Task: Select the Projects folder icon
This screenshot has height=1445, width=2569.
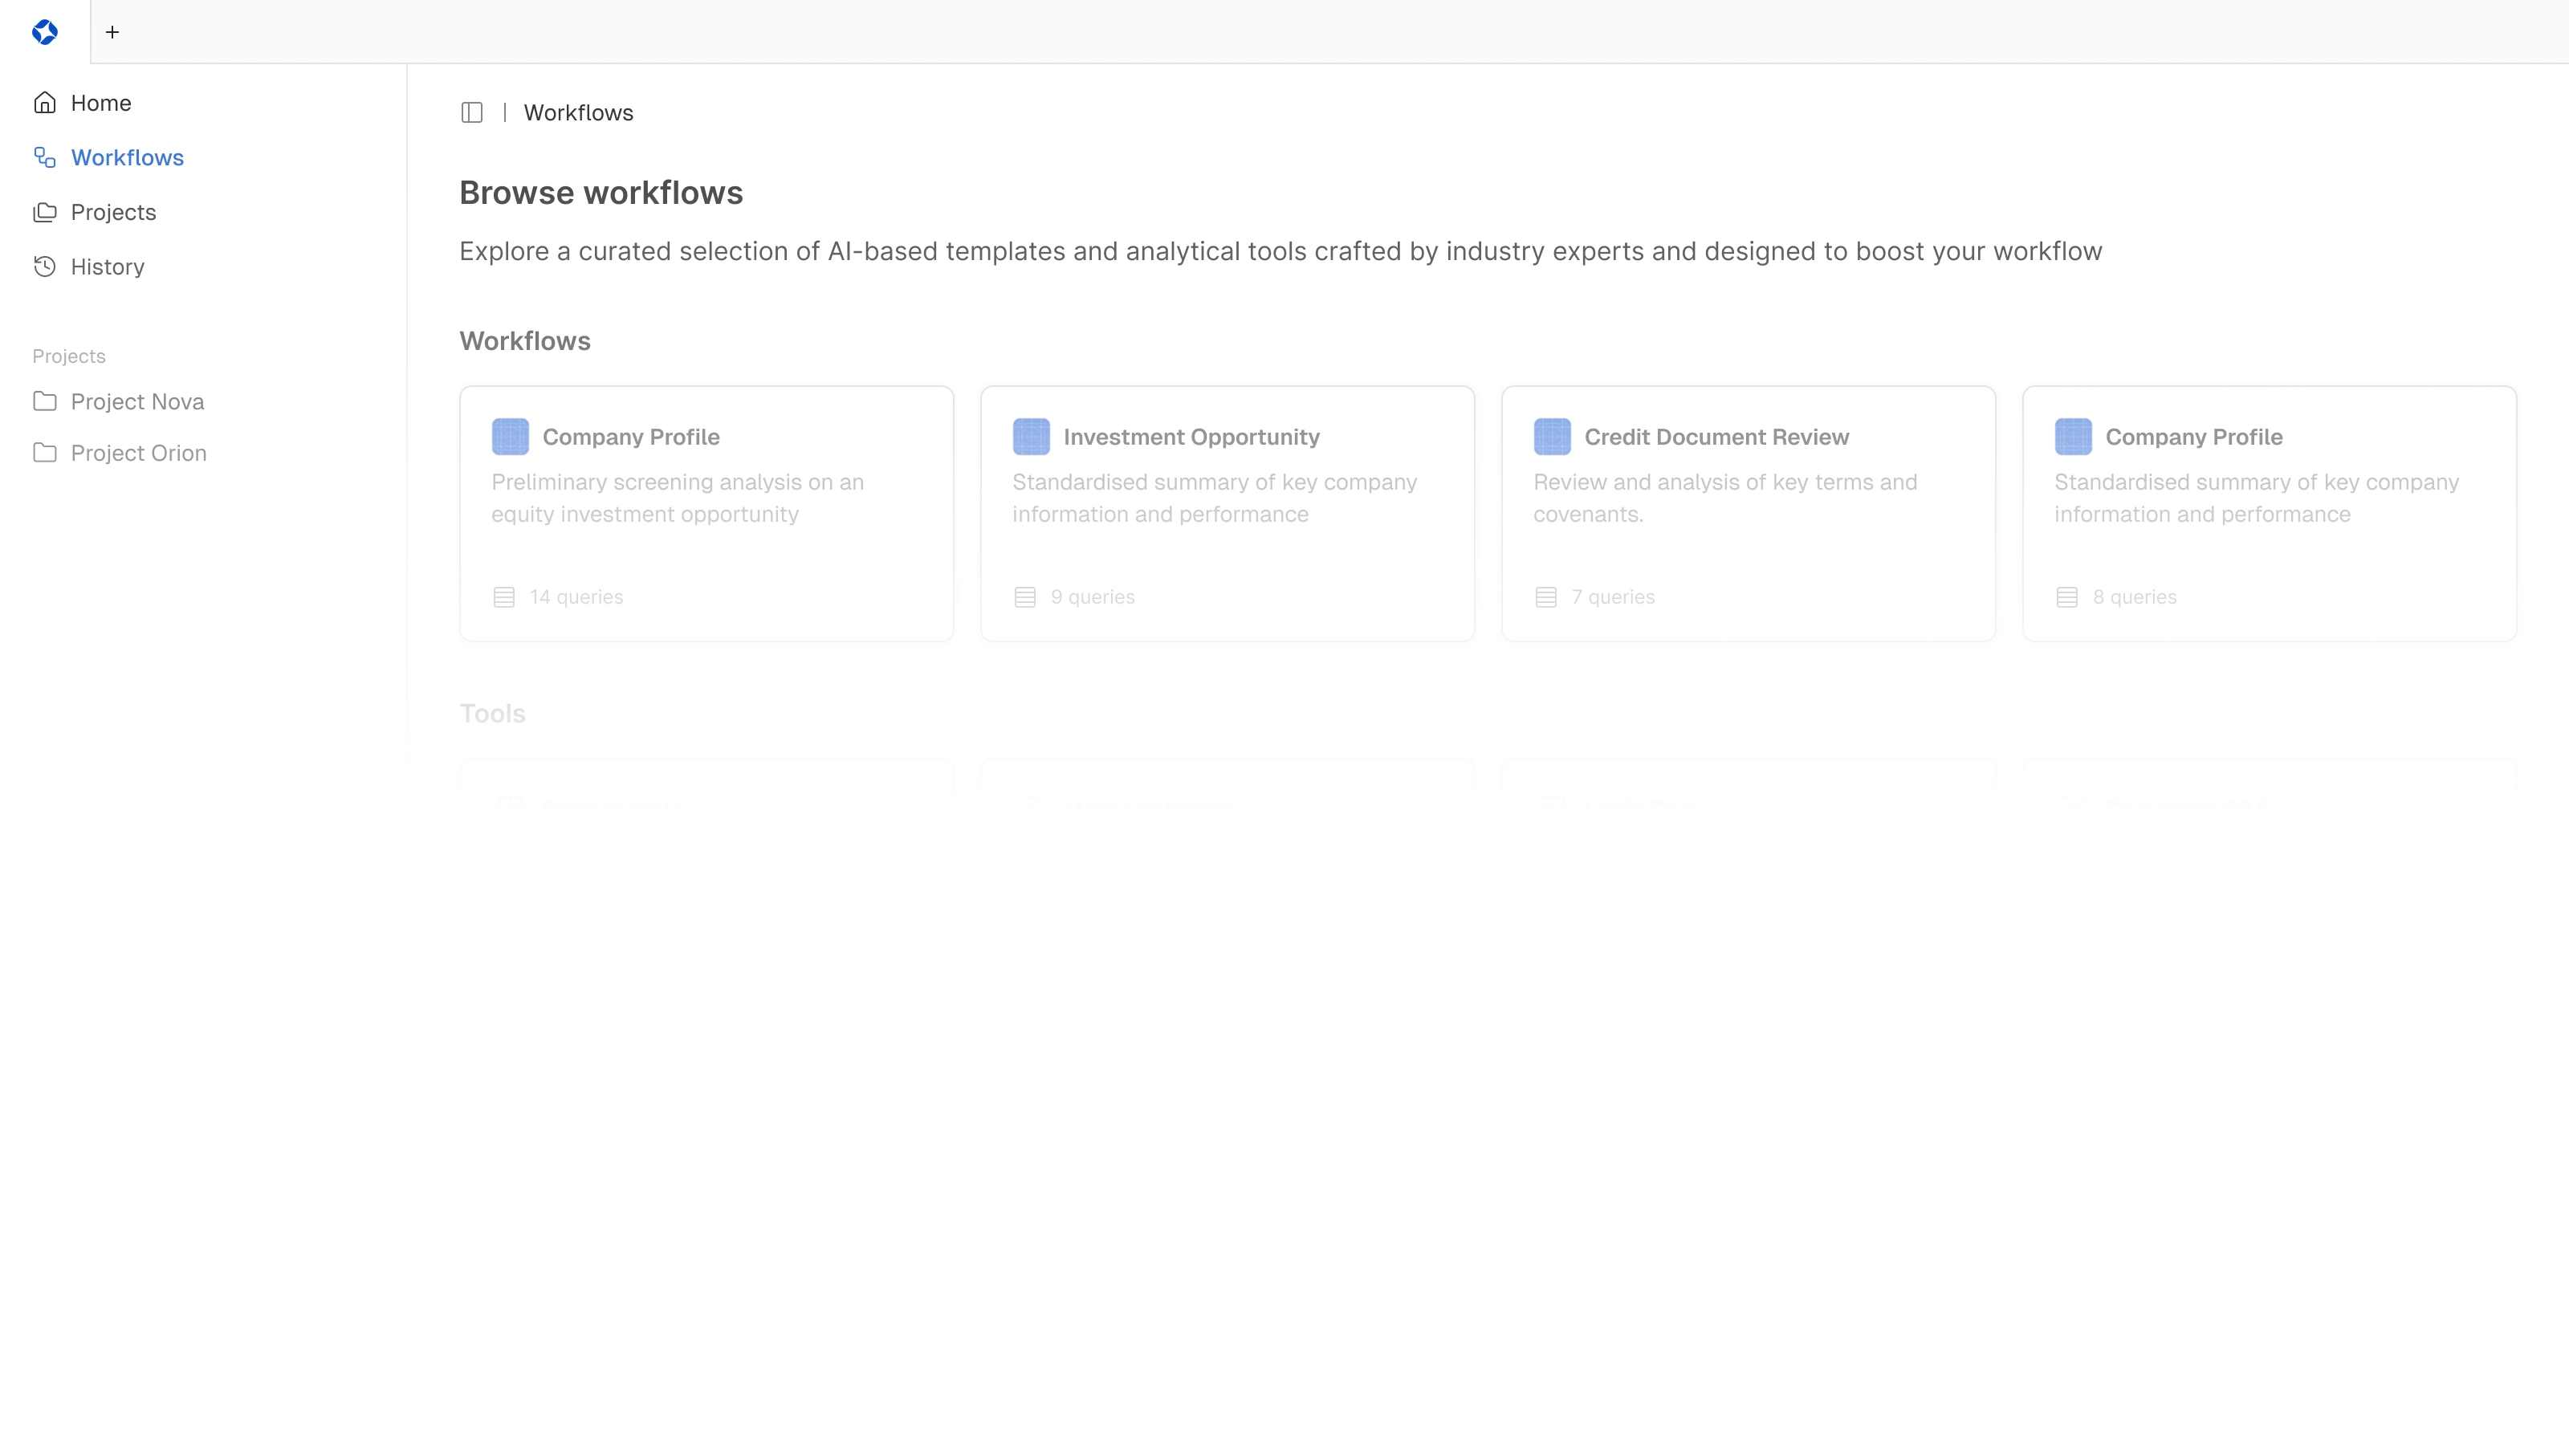Action: (45, 211)
